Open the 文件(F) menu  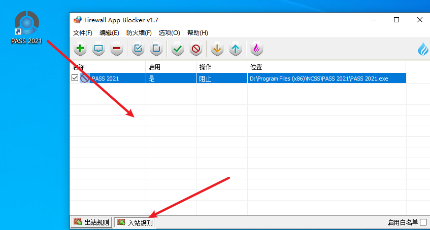(x=83, y=33)
